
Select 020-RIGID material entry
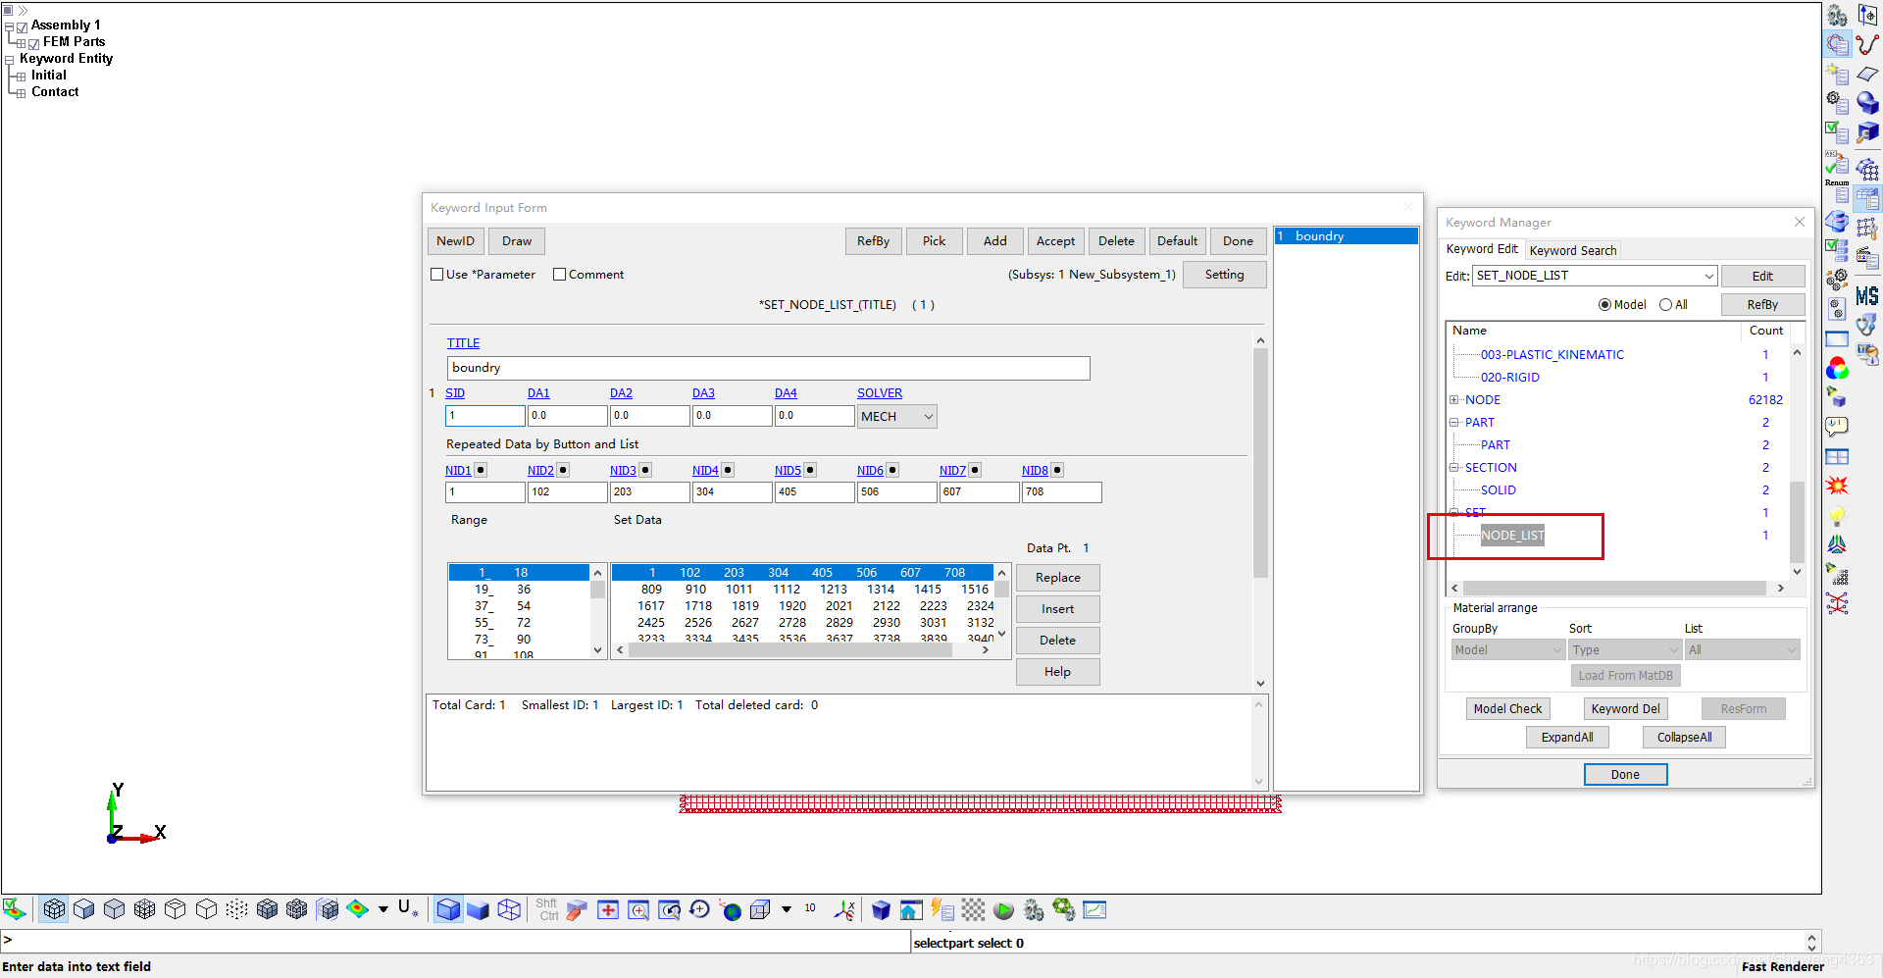click(1510, 378)
